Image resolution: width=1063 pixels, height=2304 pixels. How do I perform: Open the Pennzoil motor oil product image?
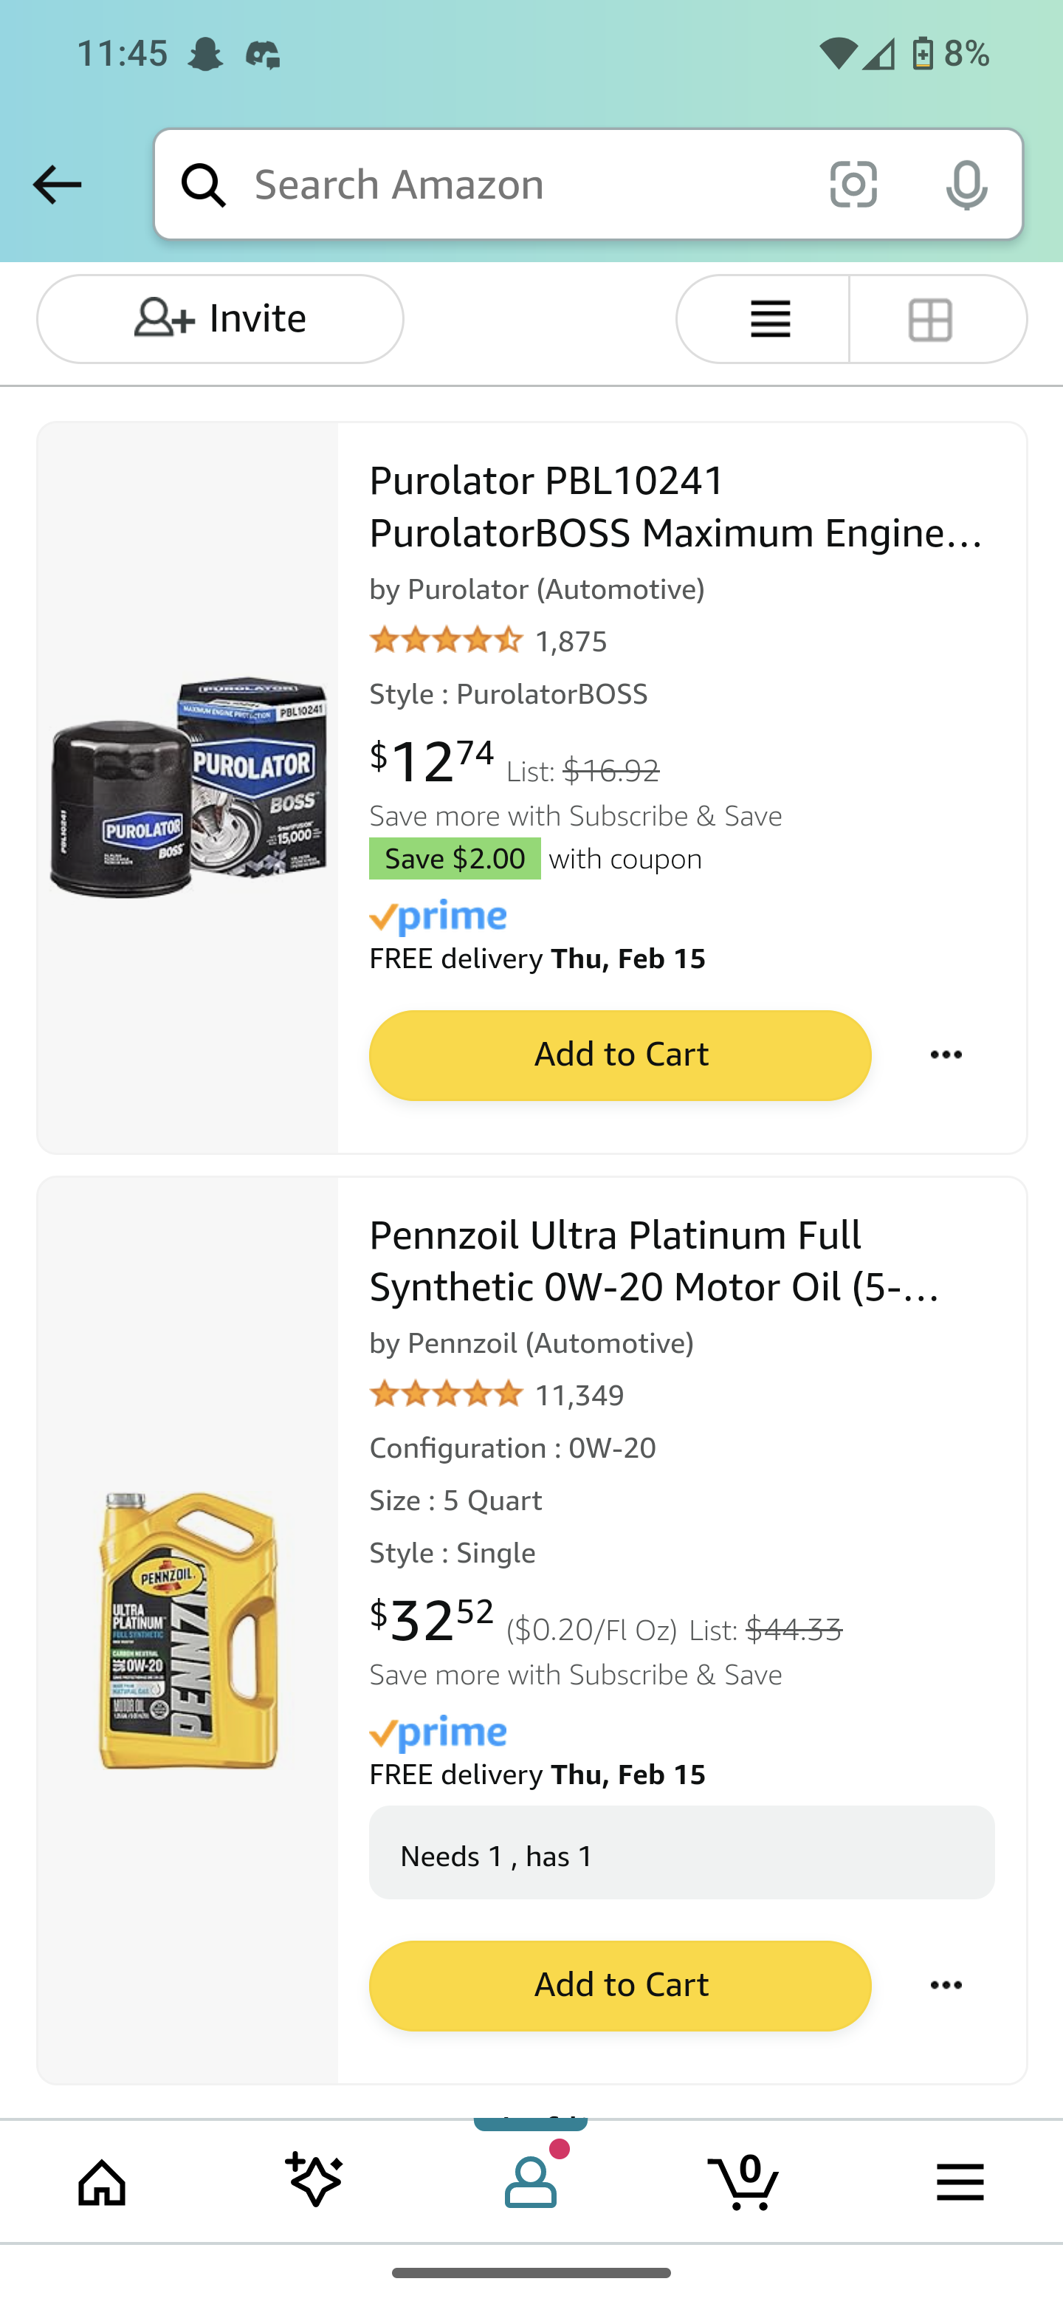(x=188, y=1630)
